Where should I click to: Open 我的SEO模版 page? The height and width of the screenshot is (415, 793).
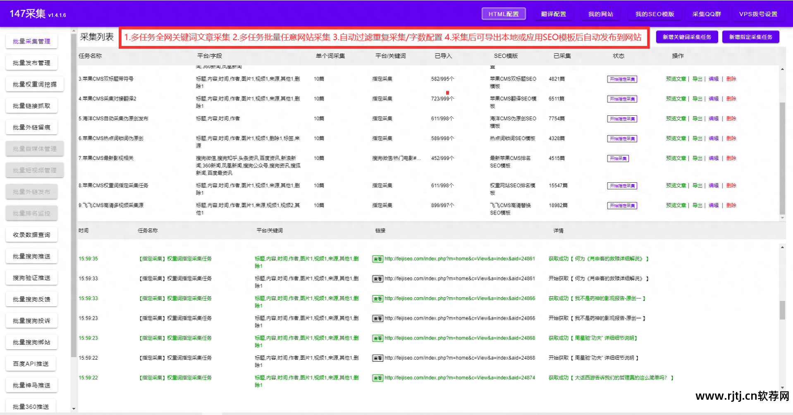[x=654, y=13]
